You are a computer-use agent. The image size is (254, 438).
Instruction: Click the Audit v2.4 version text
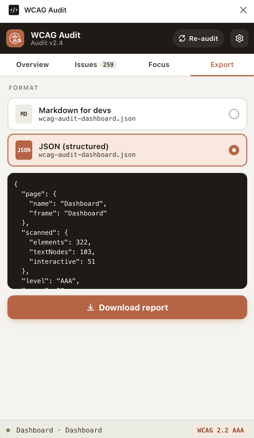(47, 43)
